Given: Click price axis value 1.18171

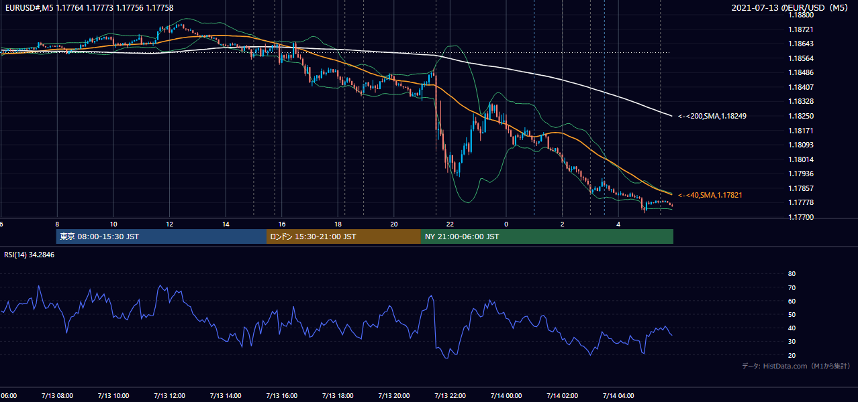Looking at the screenshot, I should click(800, 131).
